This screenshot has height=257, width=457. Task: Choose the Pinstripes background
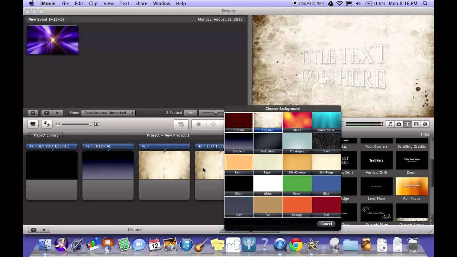coord(297,143)
